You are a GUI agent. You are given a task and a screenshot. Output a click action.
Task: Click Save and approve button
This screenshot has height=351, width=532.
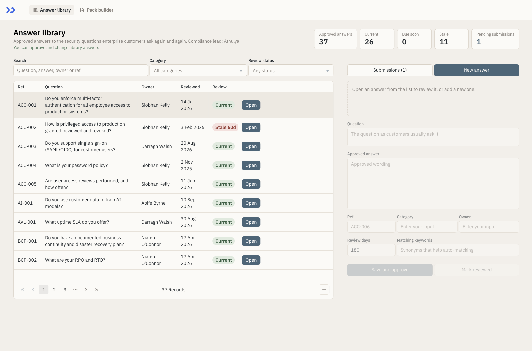390,270
